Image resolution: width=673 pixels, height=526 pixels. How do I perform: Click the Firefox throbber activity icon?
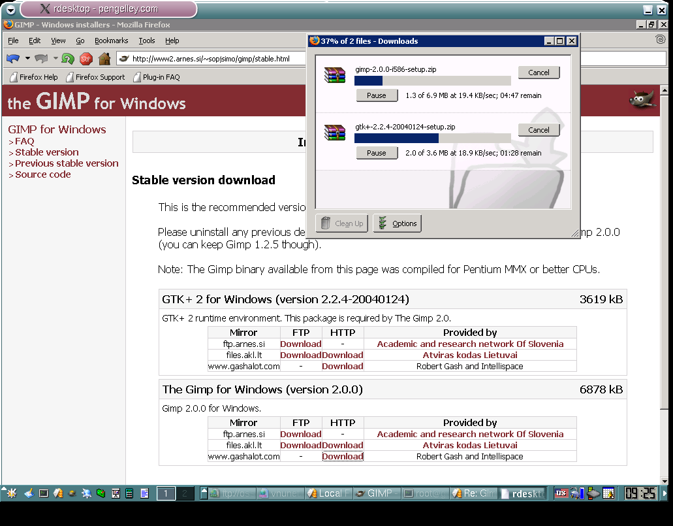click(661, 40)
